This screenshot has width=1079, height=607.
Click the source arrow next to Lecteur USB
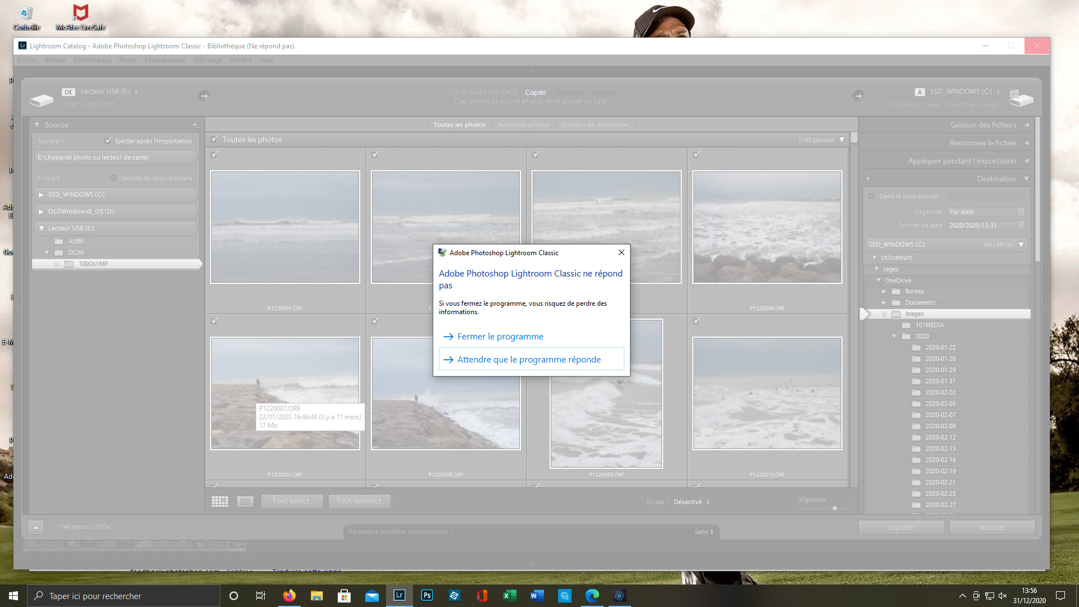[204, 96]
